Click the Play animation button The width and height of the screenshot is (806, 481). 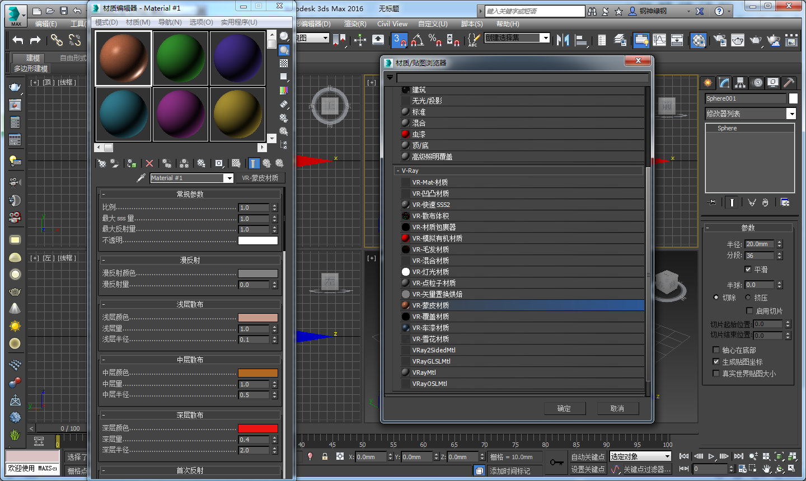(x=711, y=456)
